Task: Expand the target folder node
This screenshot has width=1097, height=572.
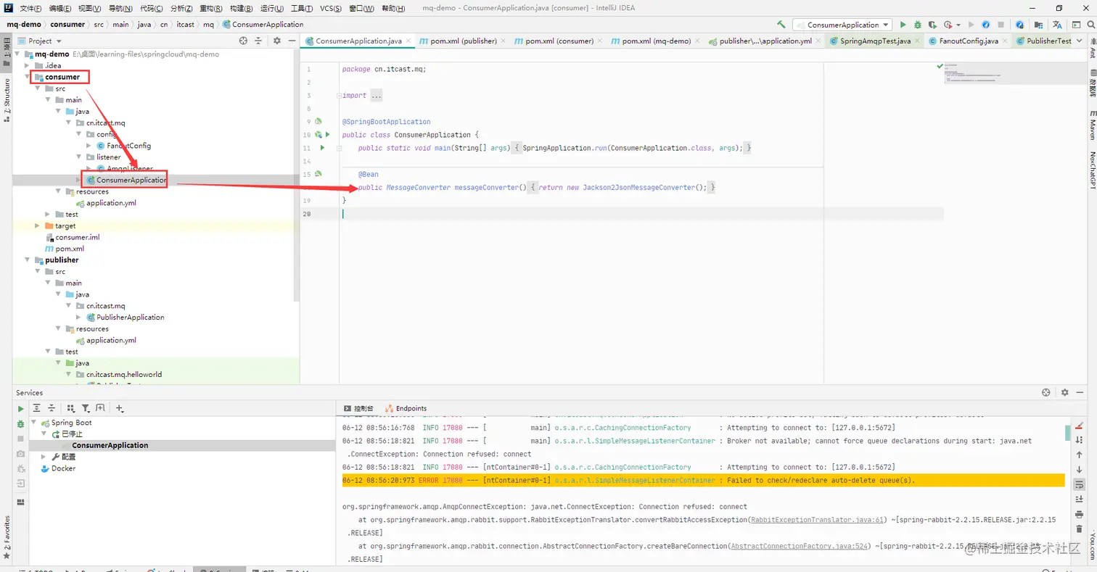Action: point(38,225)
